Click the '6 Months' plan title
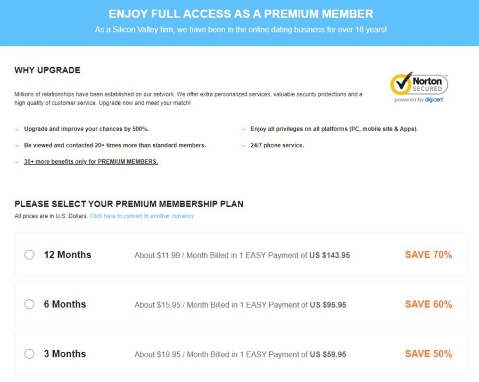Screen dimensions: 479x382 (65, 304)
